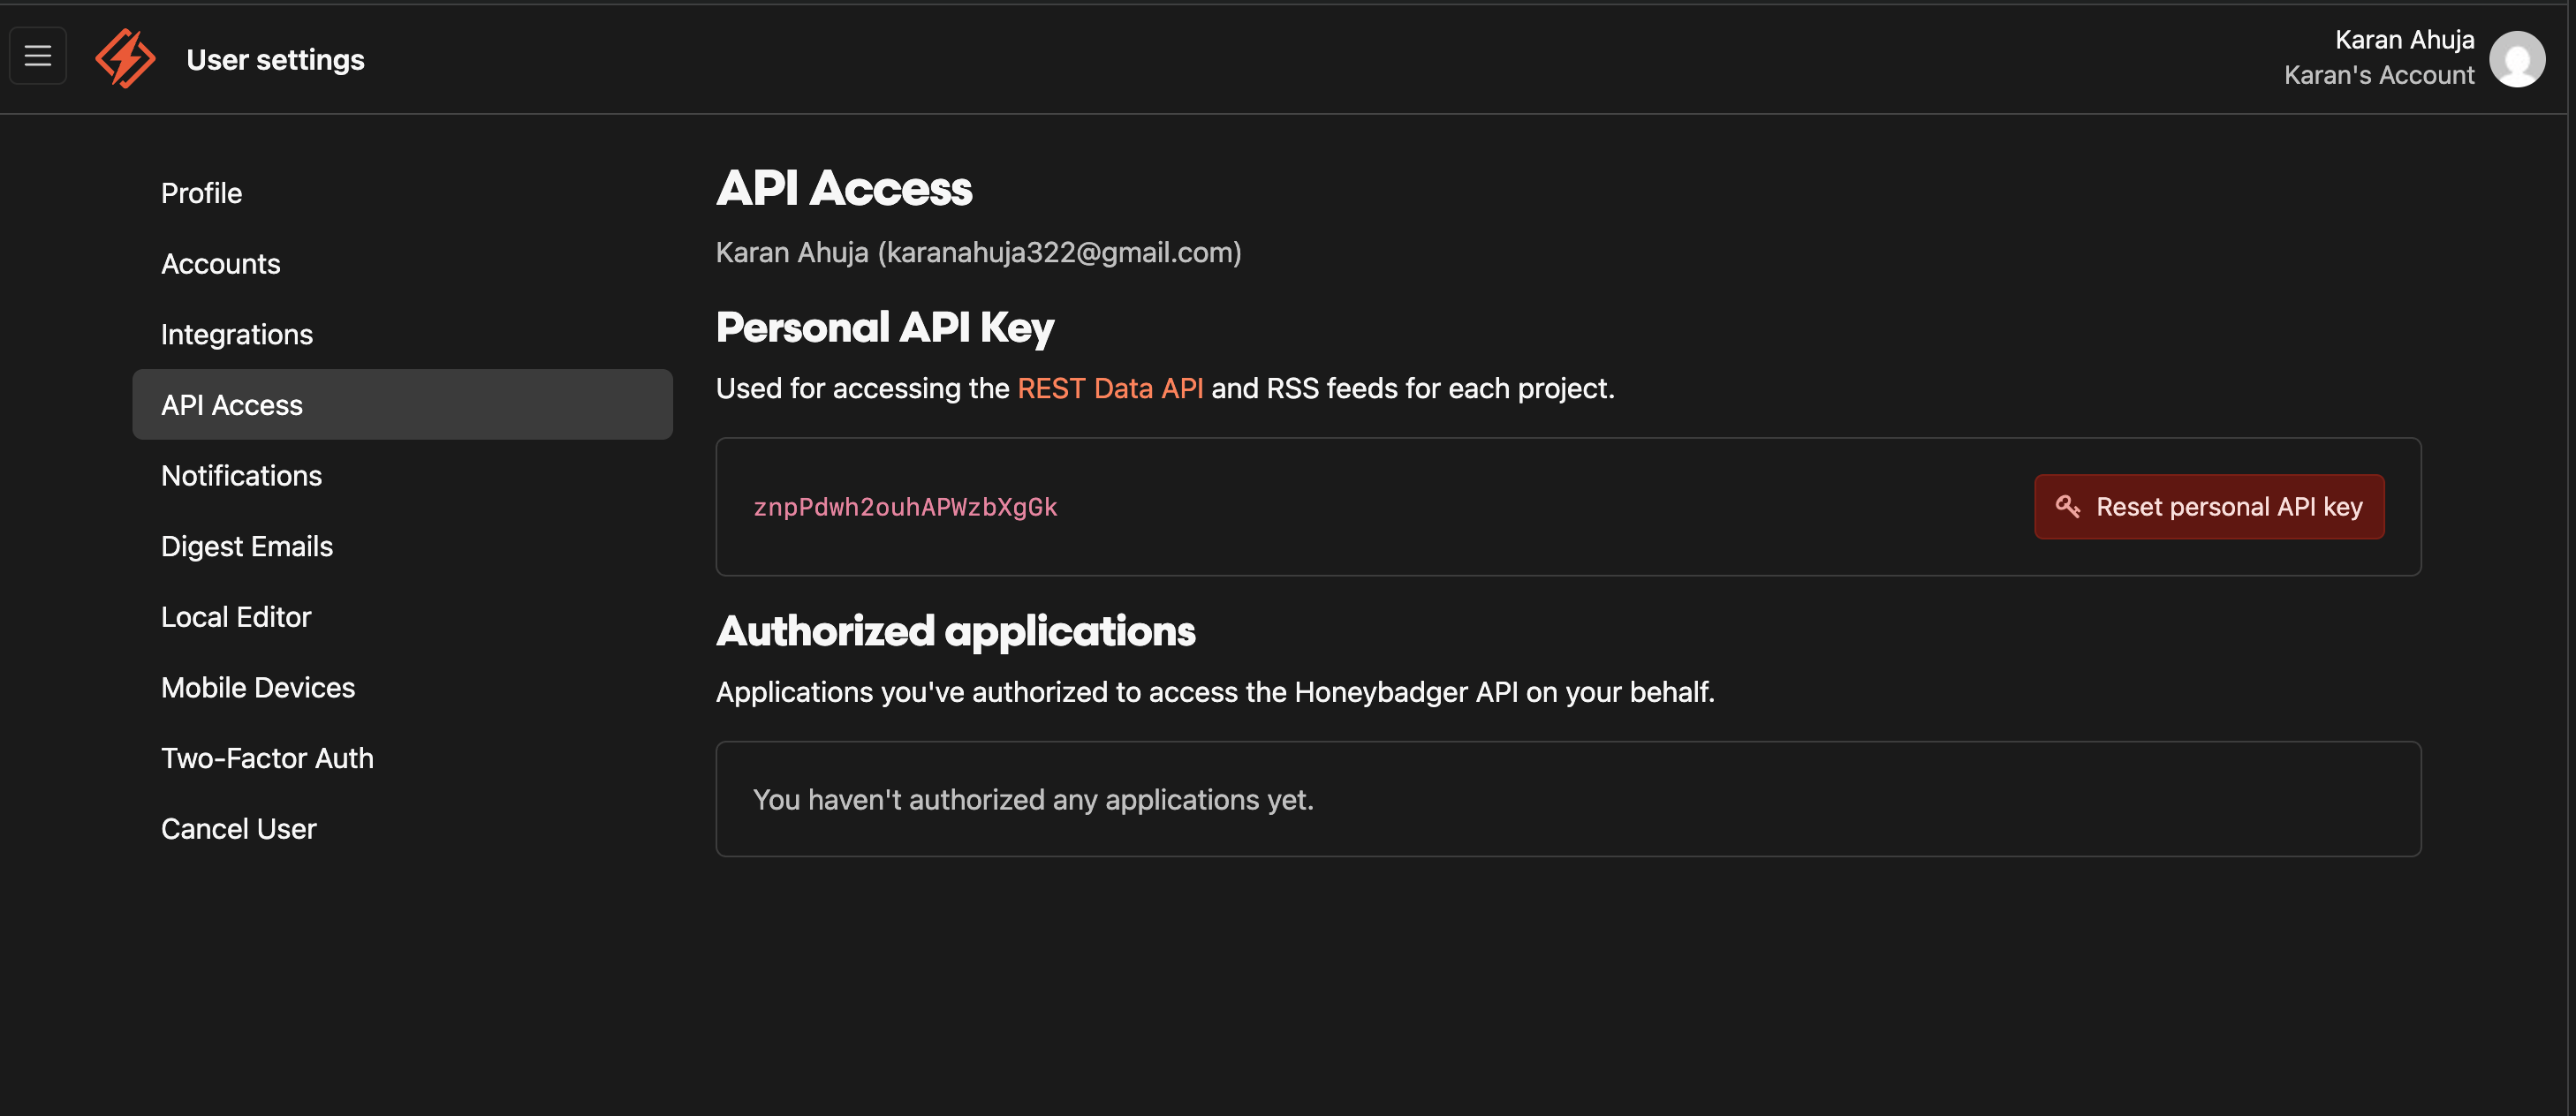
Task: Open the hamburger navigation menu
Action: 38,56
